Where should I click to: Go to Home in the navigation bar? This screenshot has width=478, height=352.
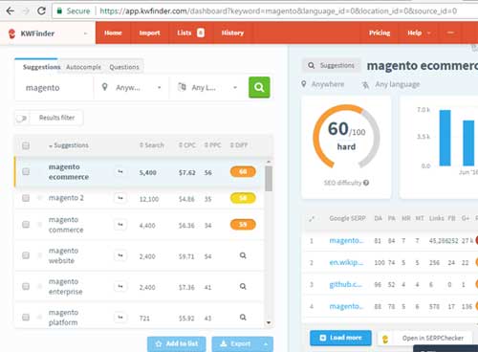point(113,33)
